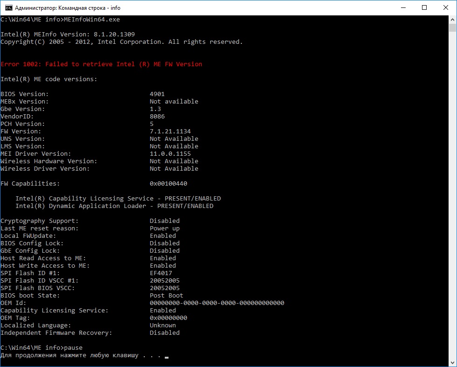Image resolution: width=457 pixels, height=367 pixels.
Task: Click GbE Config Lock 'Disabled' value
Action: coord(165,251)
